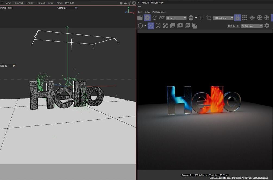273x180 pixels.
Task: Open the RenderView Preferences menu
Action: (159, 12)
